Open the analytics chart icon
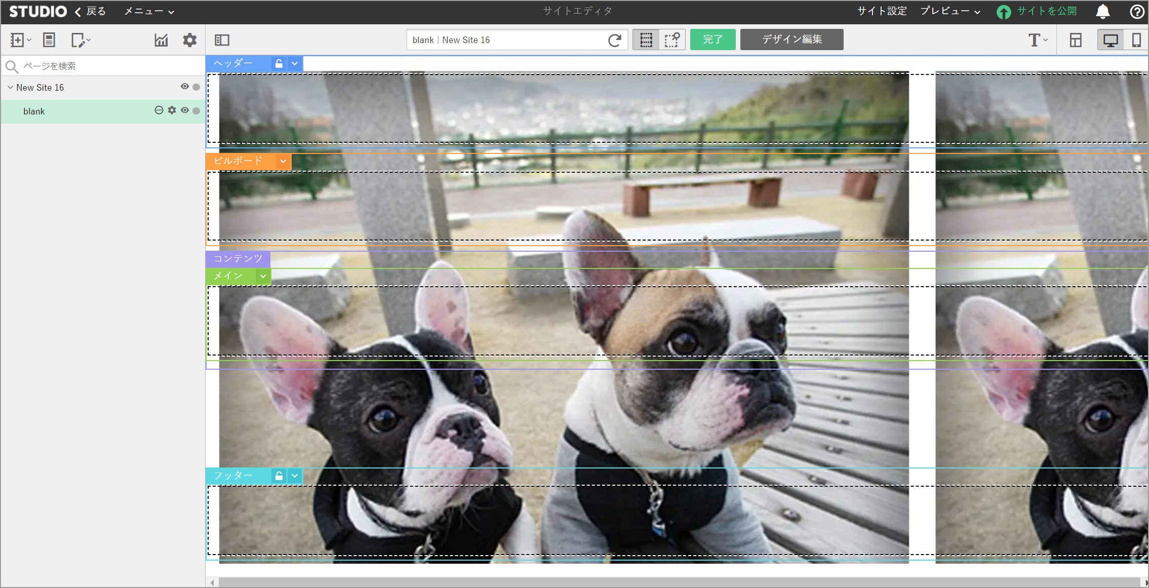This screenshot has width=1149, height=588. pos(161,40)
